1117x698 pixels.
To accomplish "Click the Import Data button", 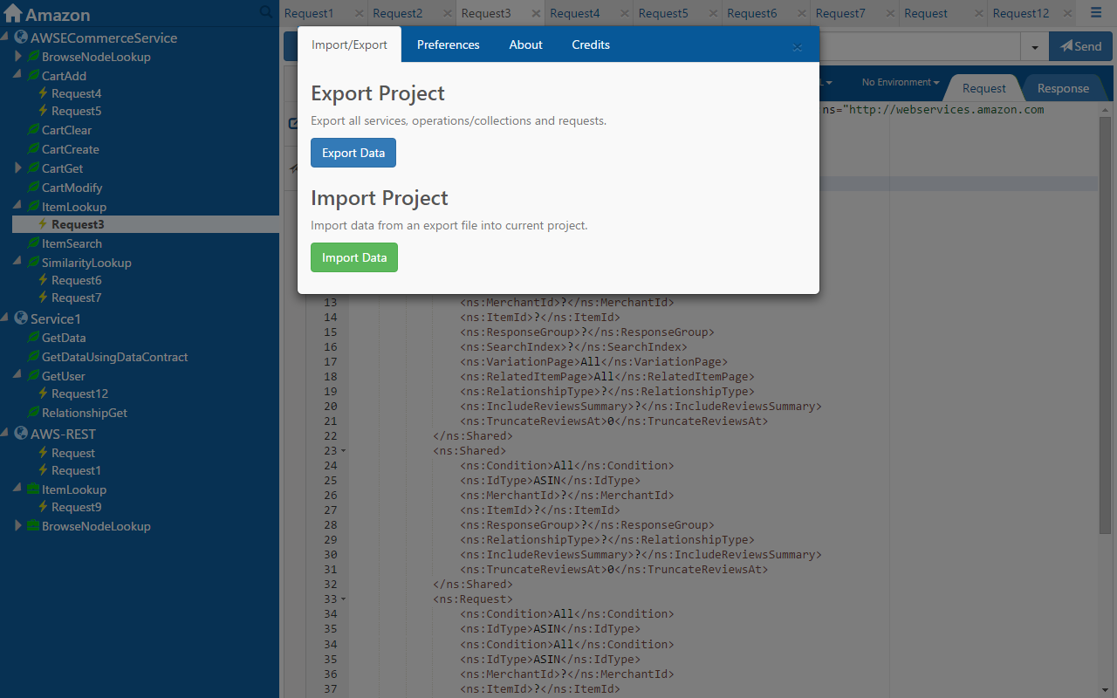I will pyautogui.click(x=354, y=257).
